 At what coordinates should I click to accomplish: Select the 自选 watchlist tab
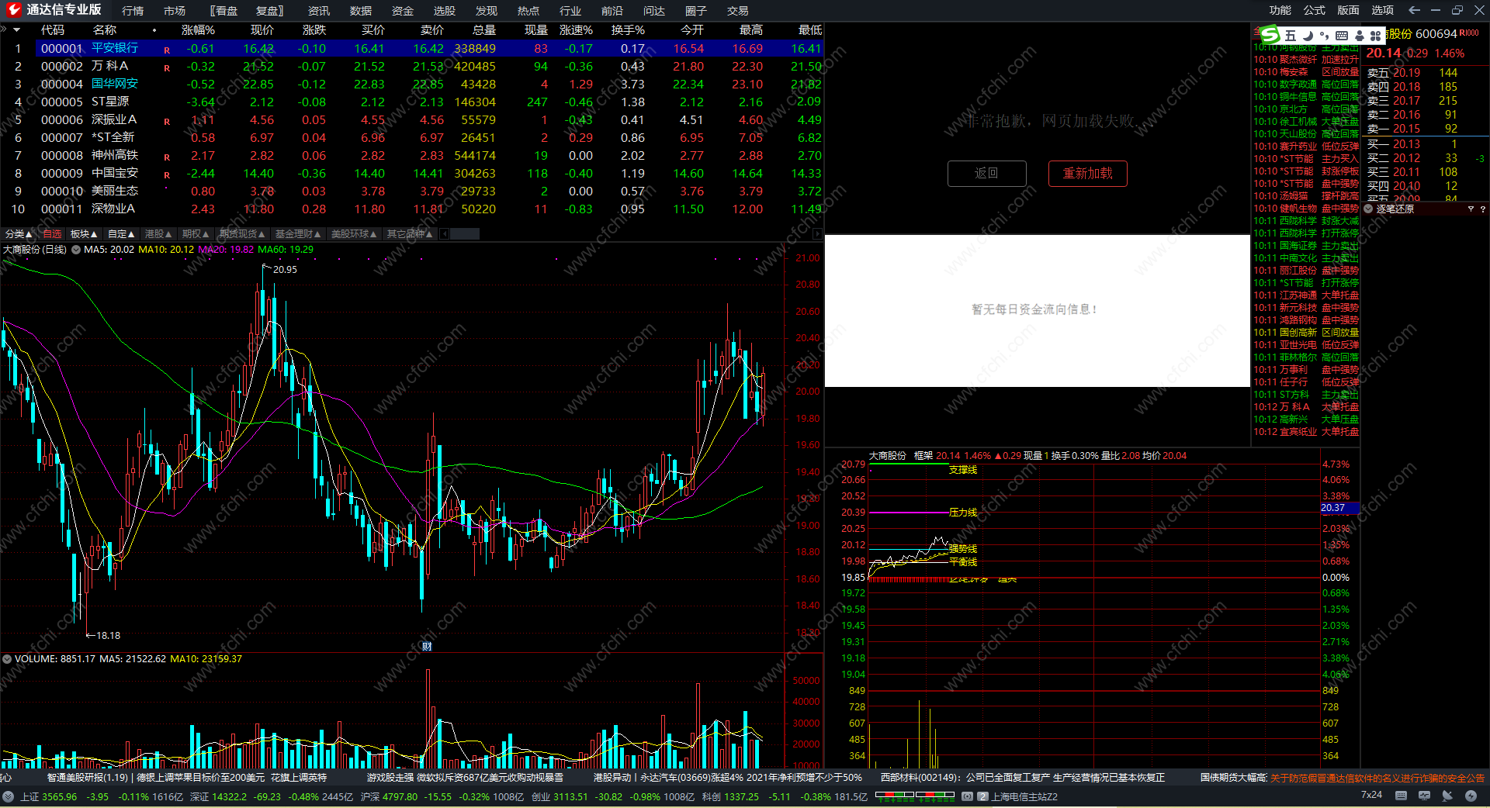tap(52, 234)
